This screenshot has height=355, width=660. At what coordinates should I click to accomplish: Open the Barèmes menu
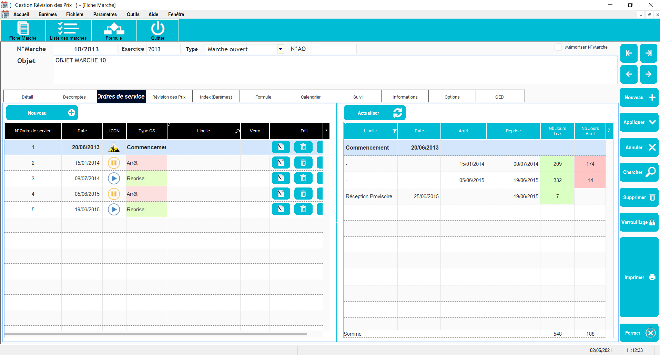[x=48, y=14]
